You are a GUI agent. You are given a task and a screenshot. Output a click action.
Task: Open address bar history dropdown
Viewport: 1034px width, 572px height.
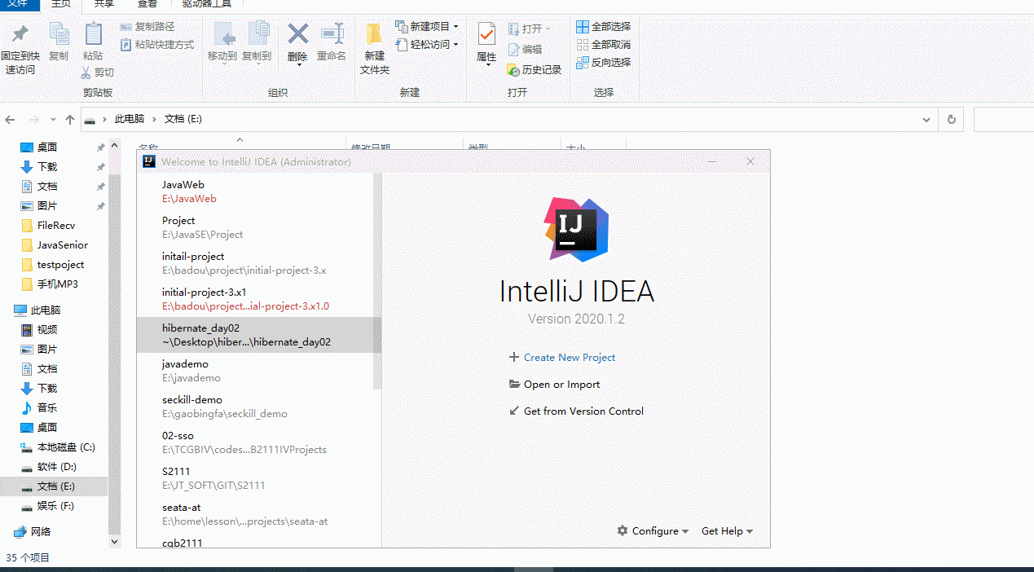coord(926,119)
